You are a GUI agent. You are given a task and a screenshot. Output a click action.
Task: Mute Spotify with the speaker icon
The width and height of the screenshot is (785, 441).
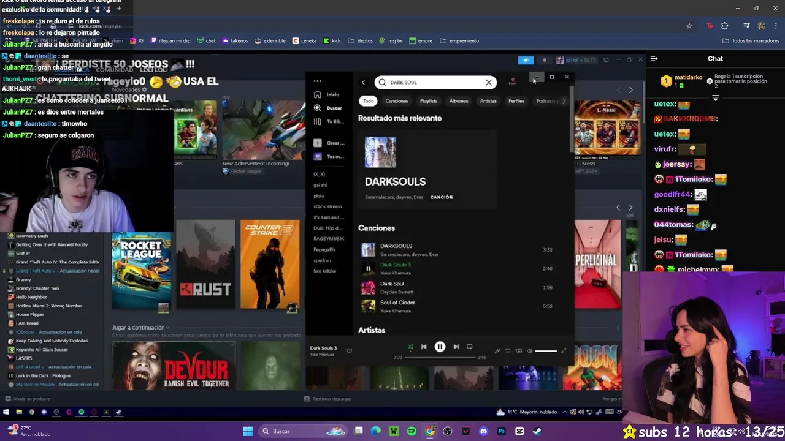coord(529,351)
